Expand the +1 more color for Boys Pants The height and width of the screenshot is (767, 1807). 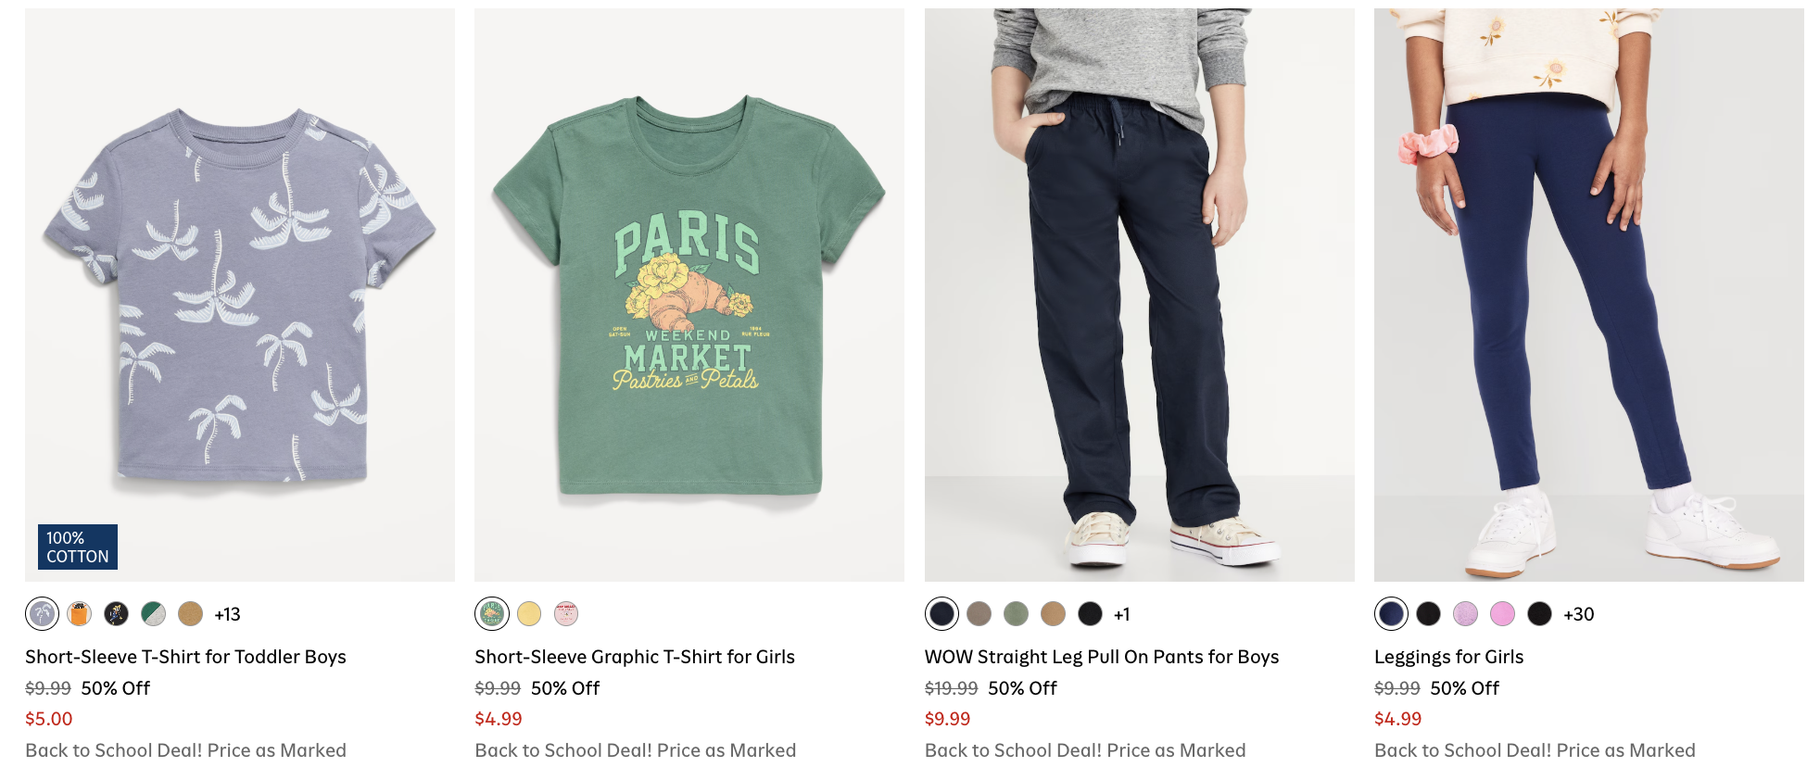(1121, 614)
